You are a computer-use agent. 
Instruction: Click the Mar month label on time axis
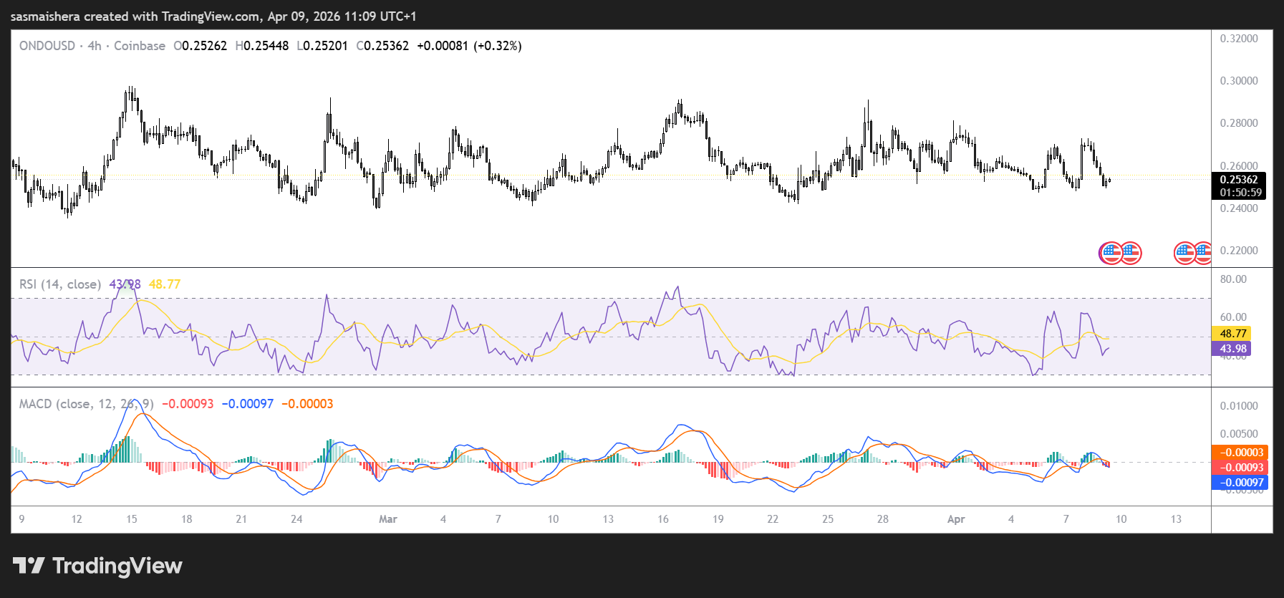coord(388,519)
